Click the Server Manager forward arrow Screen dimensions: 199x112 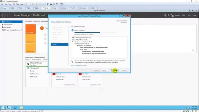[x=7, y=15]
